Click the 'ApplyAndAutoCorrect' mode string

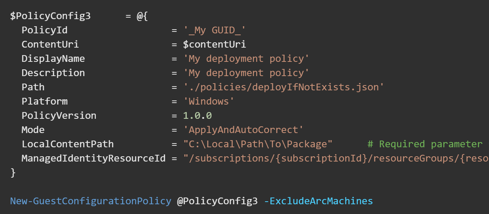pos(243,130)
